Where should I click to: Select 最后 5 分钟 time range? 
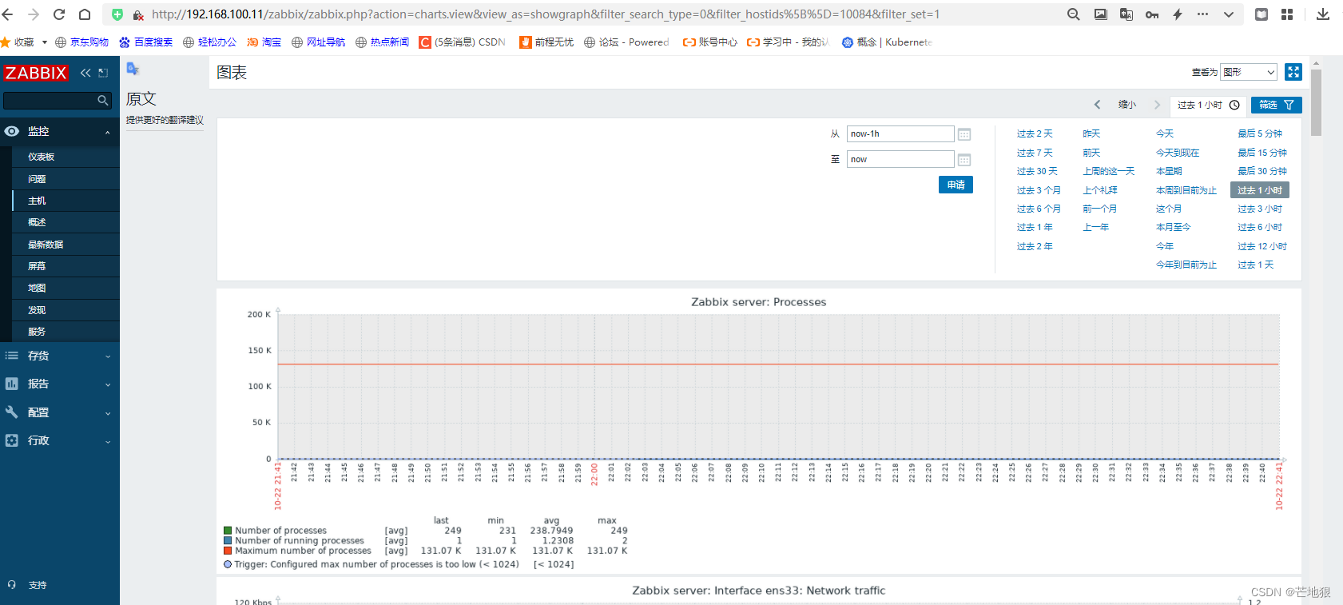[1260, 133]
